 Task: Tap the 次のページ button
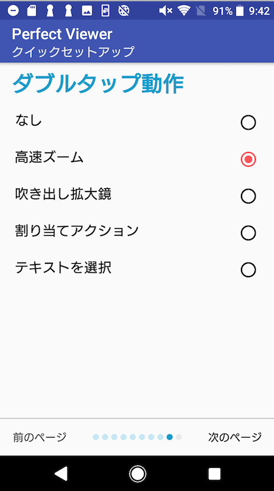point(234,437)
